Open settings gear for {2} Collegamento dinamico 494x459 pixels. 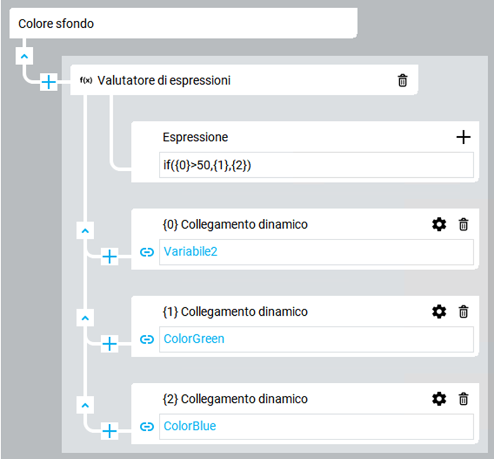[439, 399]
